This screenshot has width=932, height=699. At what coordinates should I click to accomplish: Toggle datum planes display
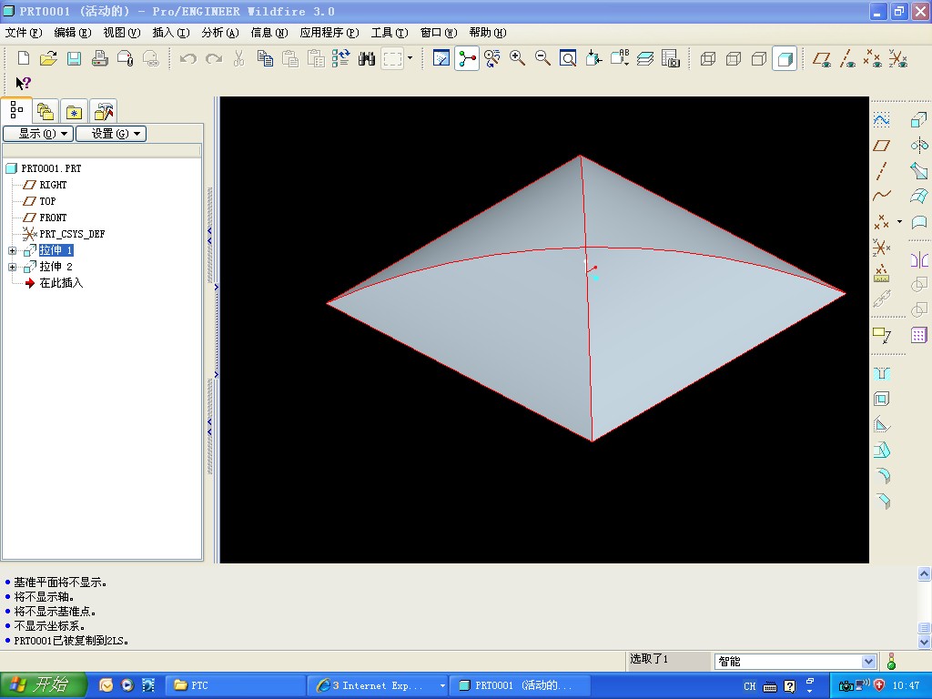point(822,58)
